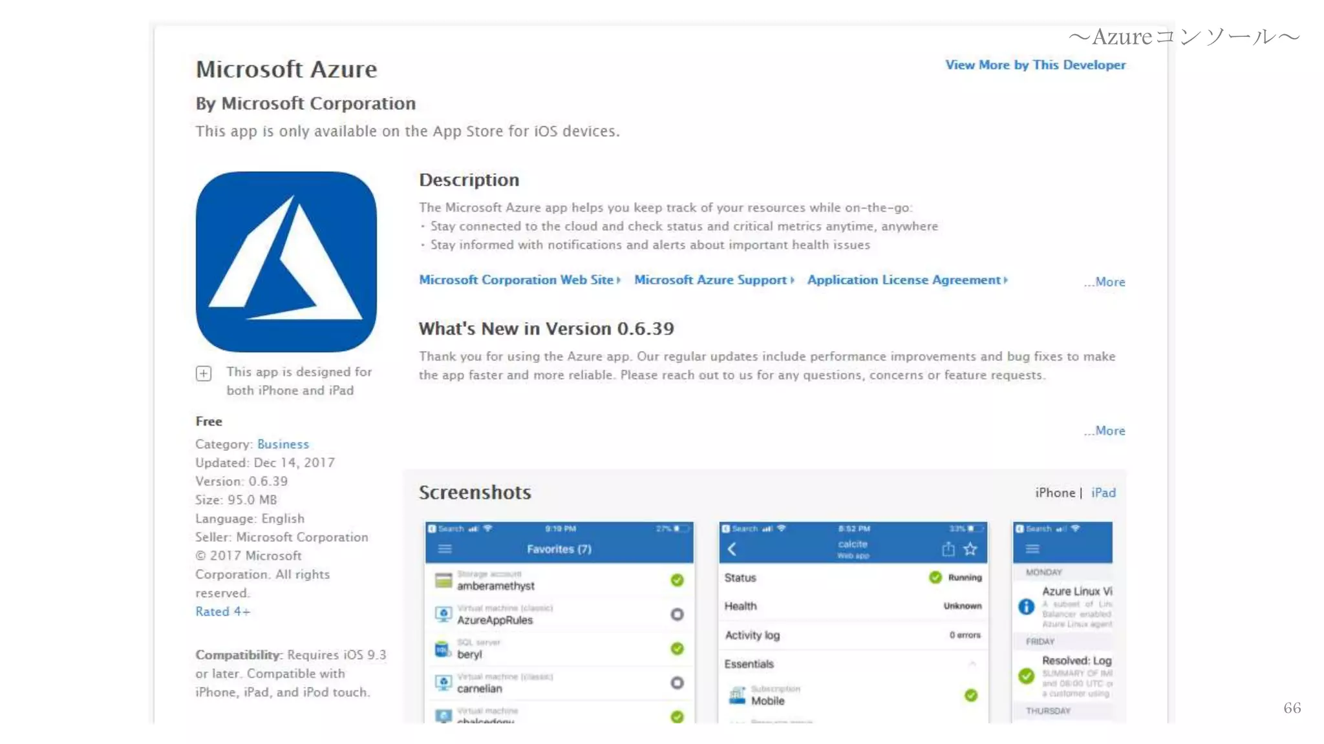Tap the hamburger menu in Favorites screenshot

click(x=445, y=549)
